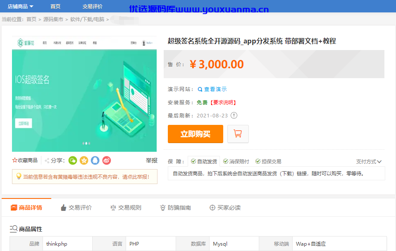The width and height of the screenshot is (396, 251).
Task: Switch to the 防骗指南 tab
Action: pos(176,208)
